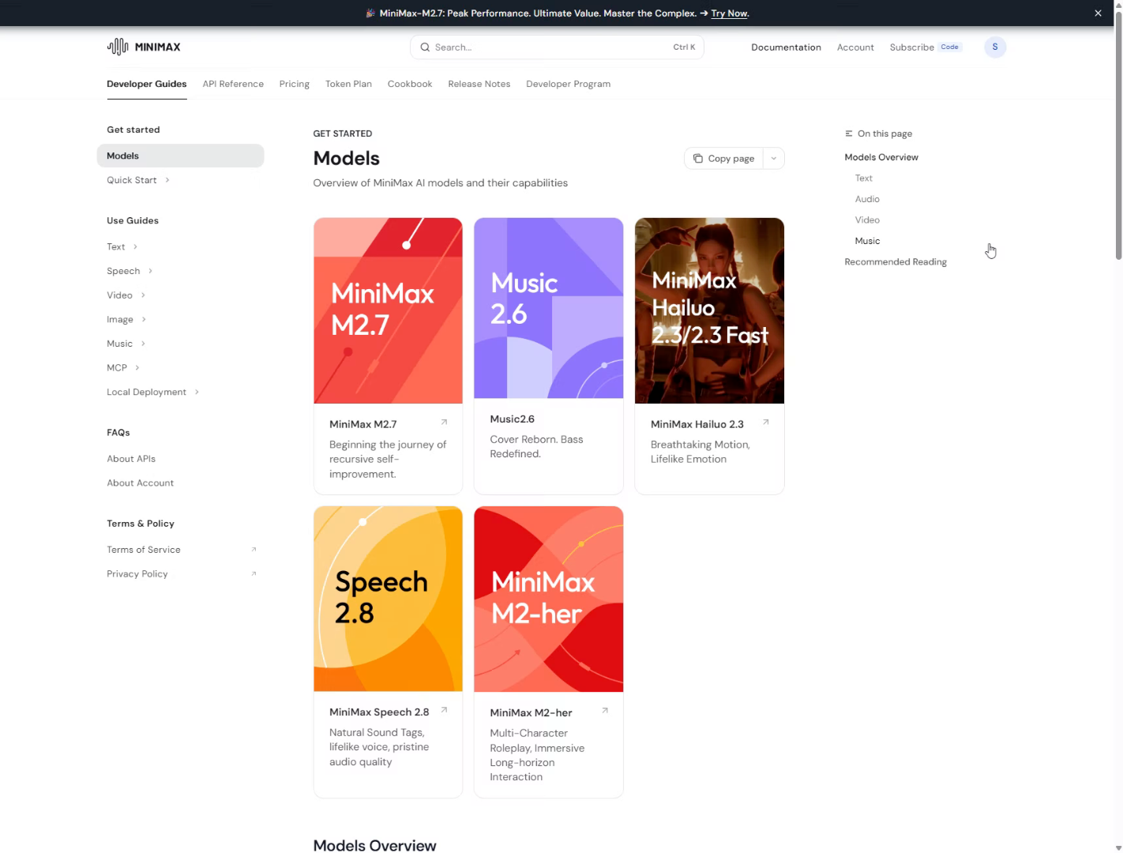Jump to Text in page outline
The height and width of the screenshot is (853, 1123).
coord(864,178)
